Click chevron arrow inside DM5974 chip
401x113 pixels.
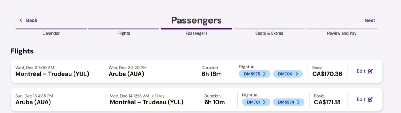click(x=298, y=102)
